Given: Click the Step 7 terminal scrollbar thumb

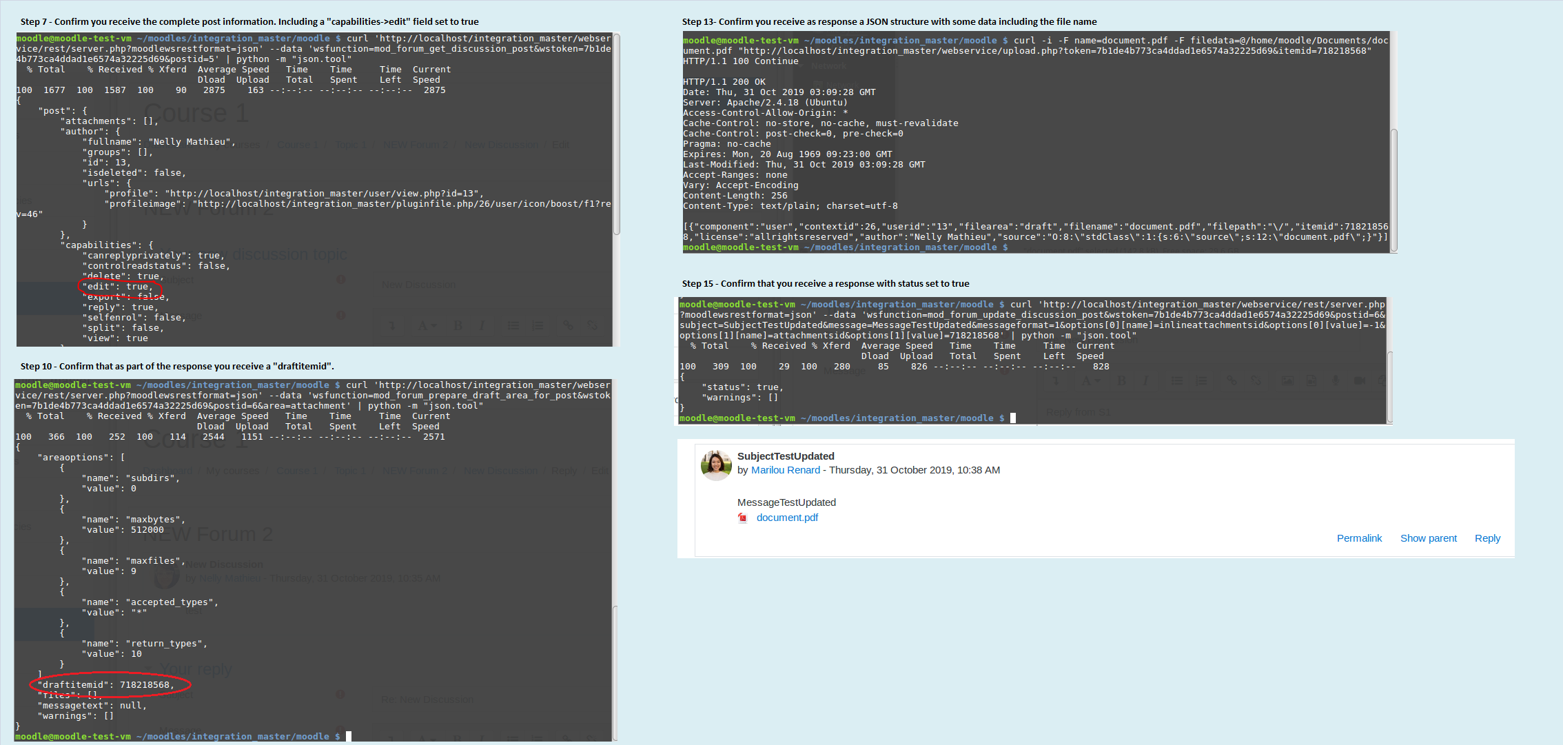Looking at the screenshot, I should point(616,134).
